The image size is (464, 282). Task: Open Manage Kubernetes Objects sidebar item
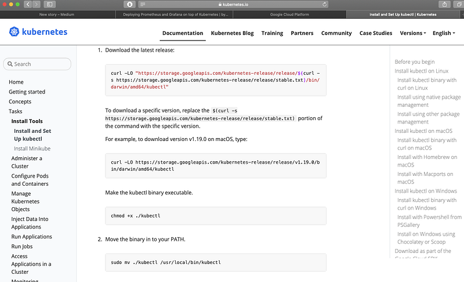[x=25, y=201]
